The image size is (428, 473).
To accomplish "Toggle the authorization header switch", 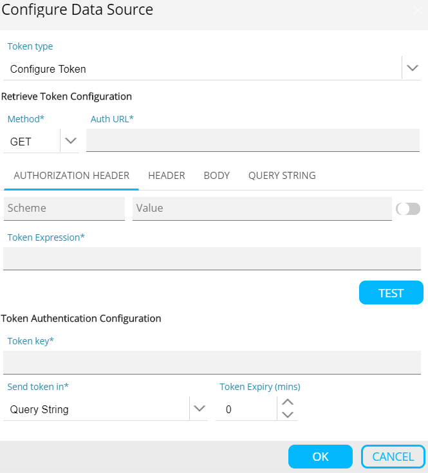I will coord(409,209).
